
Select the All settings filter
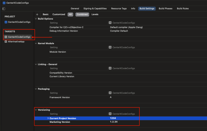click(70, 14)
